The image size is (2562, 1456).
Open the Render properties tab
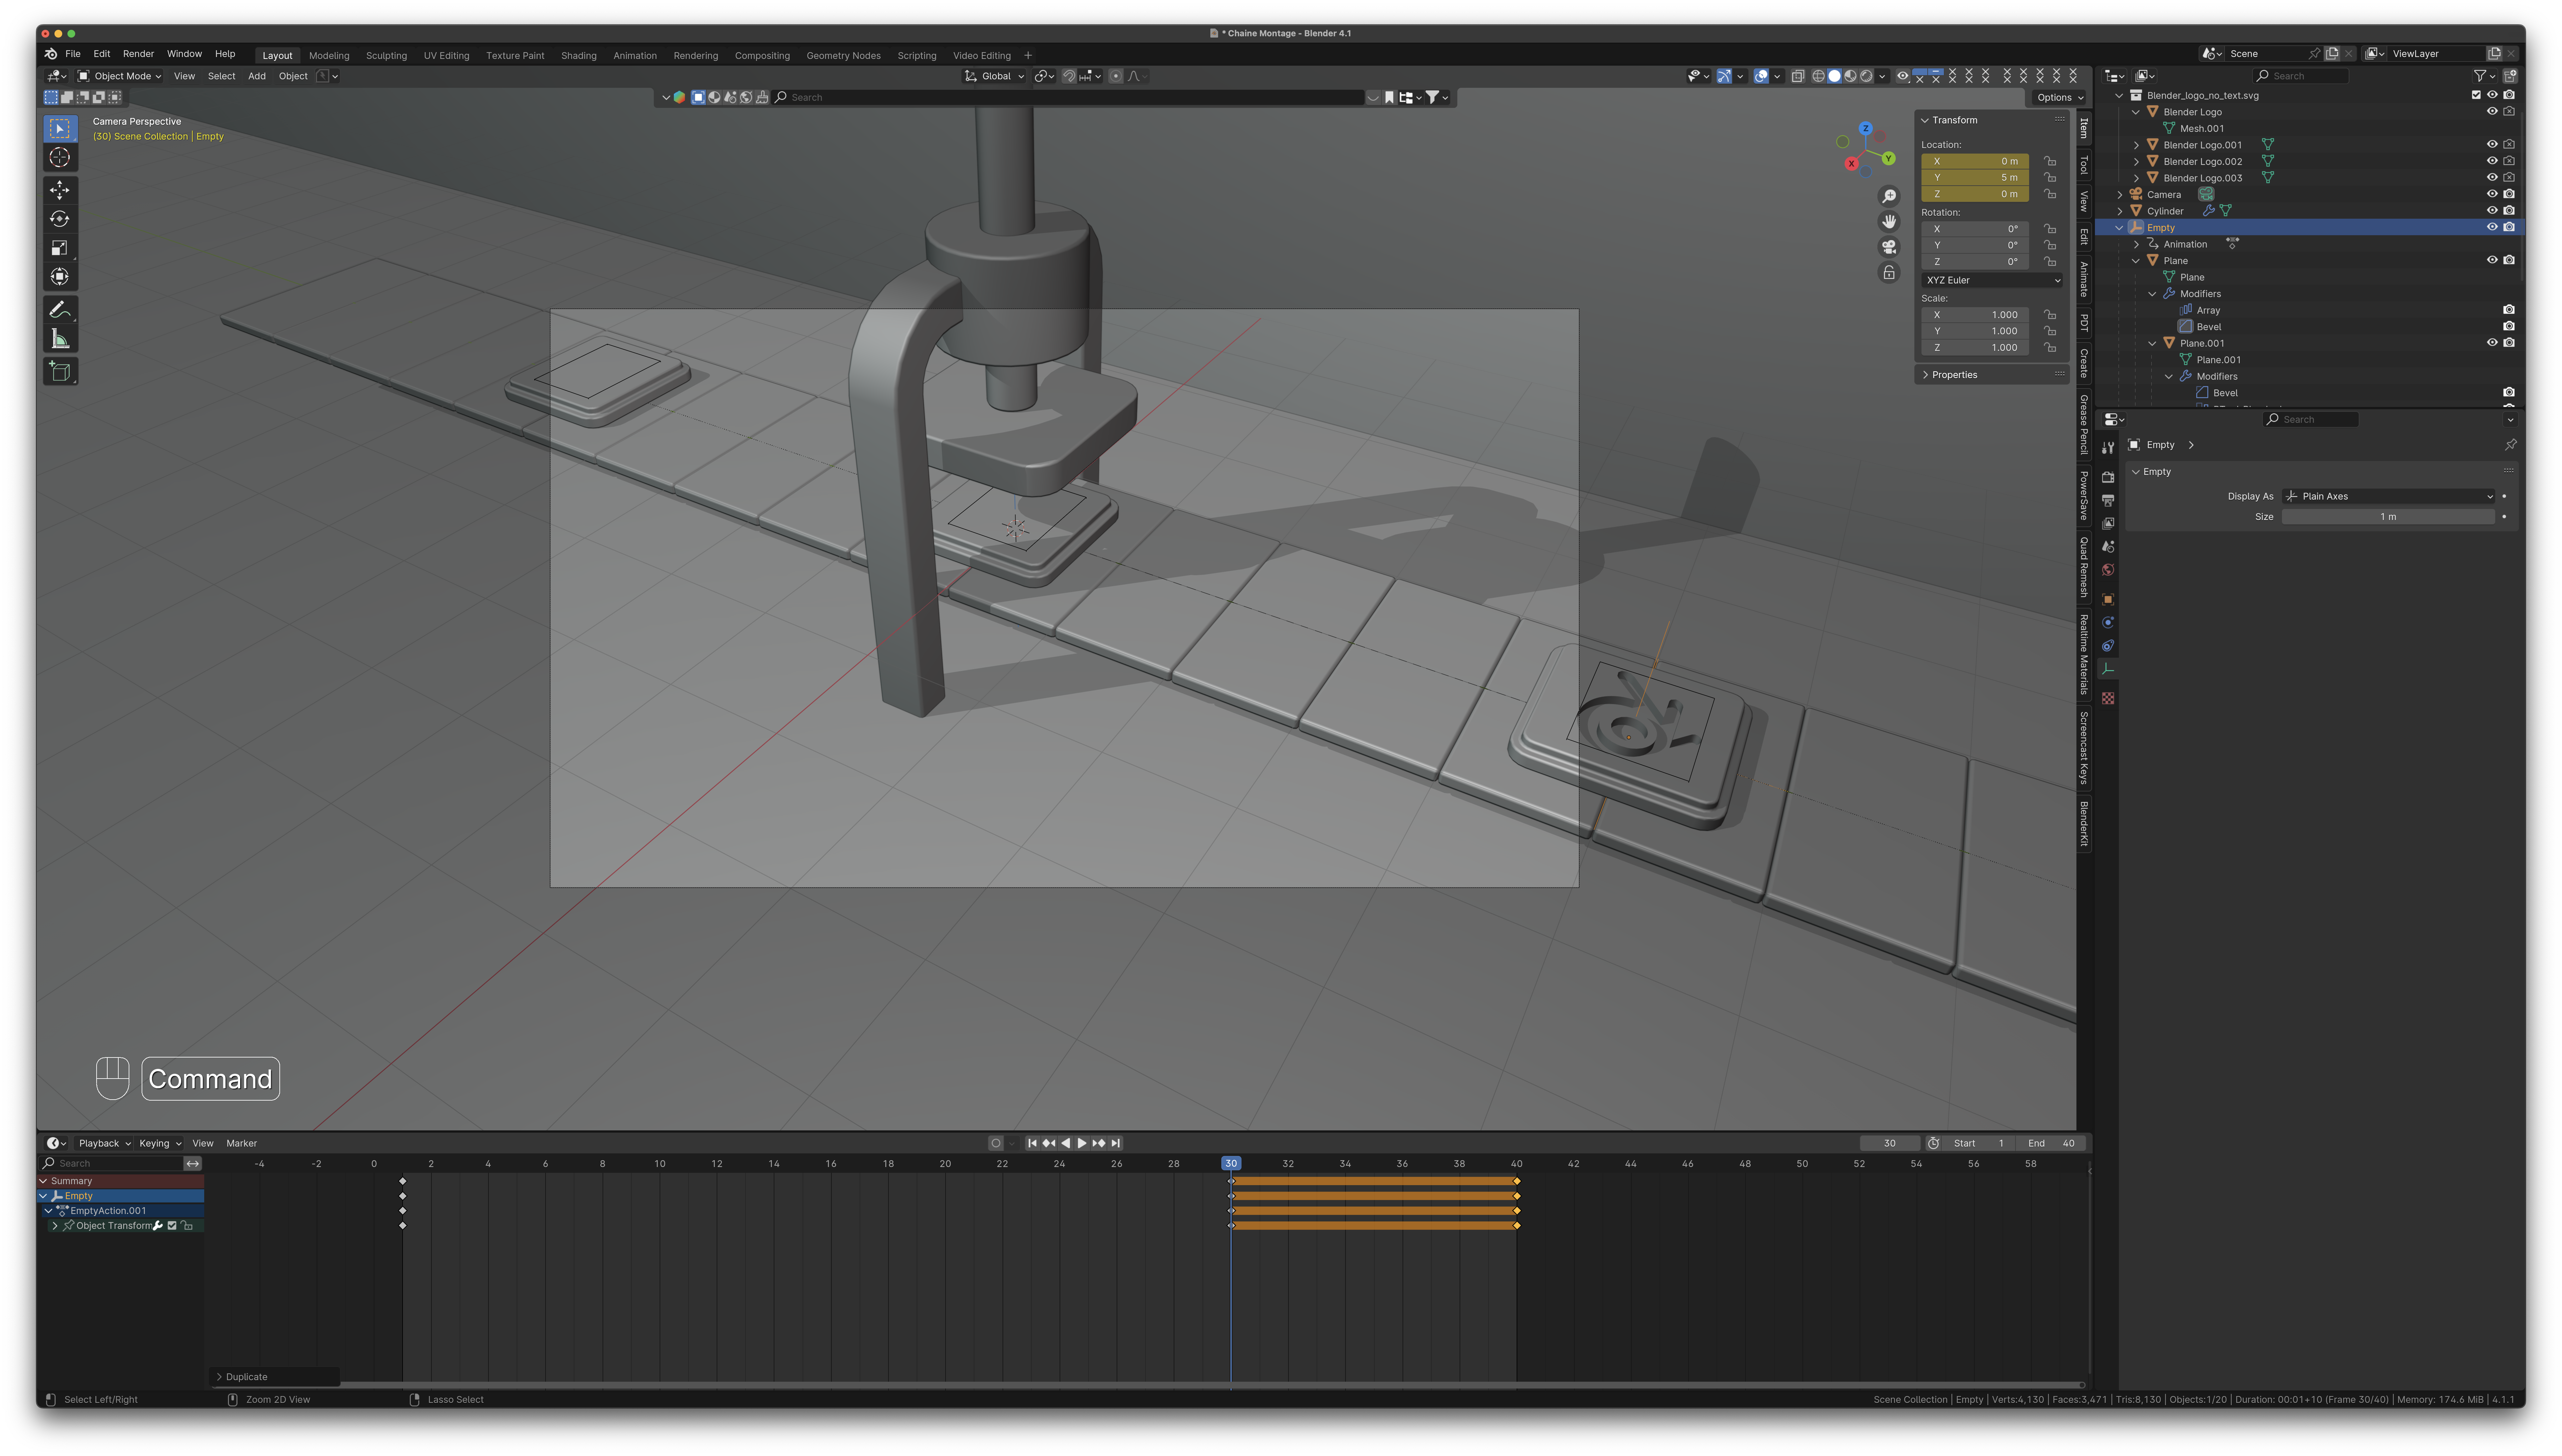pos(2108,477)
